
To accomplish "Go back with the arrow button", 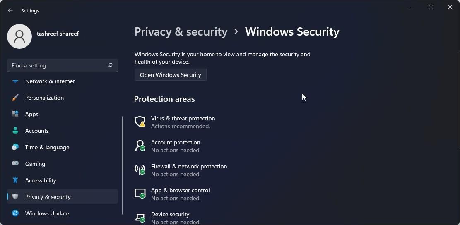I will (10, 11).
